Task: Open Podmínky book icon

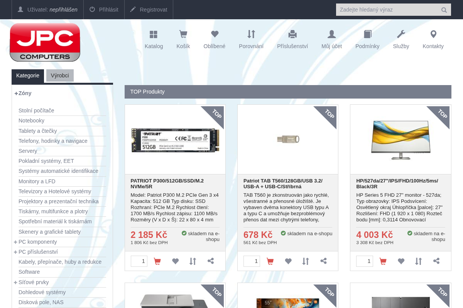Action: tap(367, 35)
